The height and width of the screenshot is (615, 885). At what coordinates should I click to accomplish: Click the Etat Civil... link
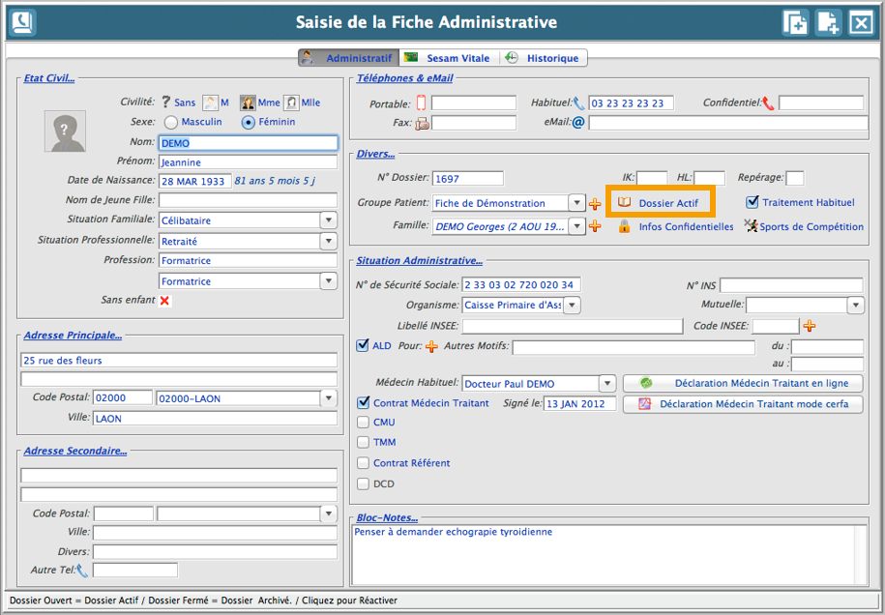[x=49, y=78]
